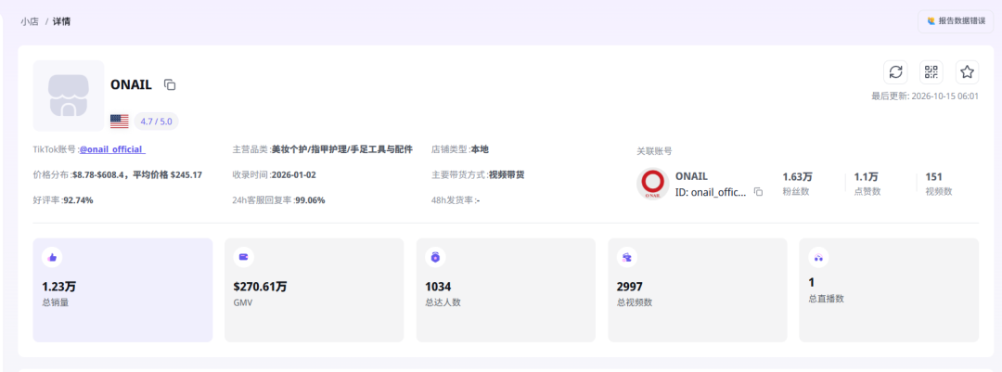Click the refresh data icon

(x=895, y=71)
